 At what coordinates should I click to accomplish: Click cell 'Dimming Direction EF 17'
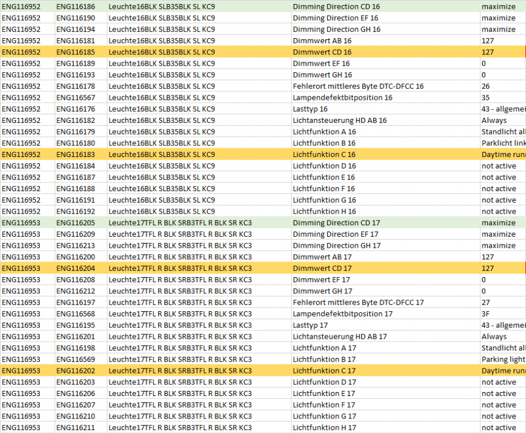pos(385,234)
